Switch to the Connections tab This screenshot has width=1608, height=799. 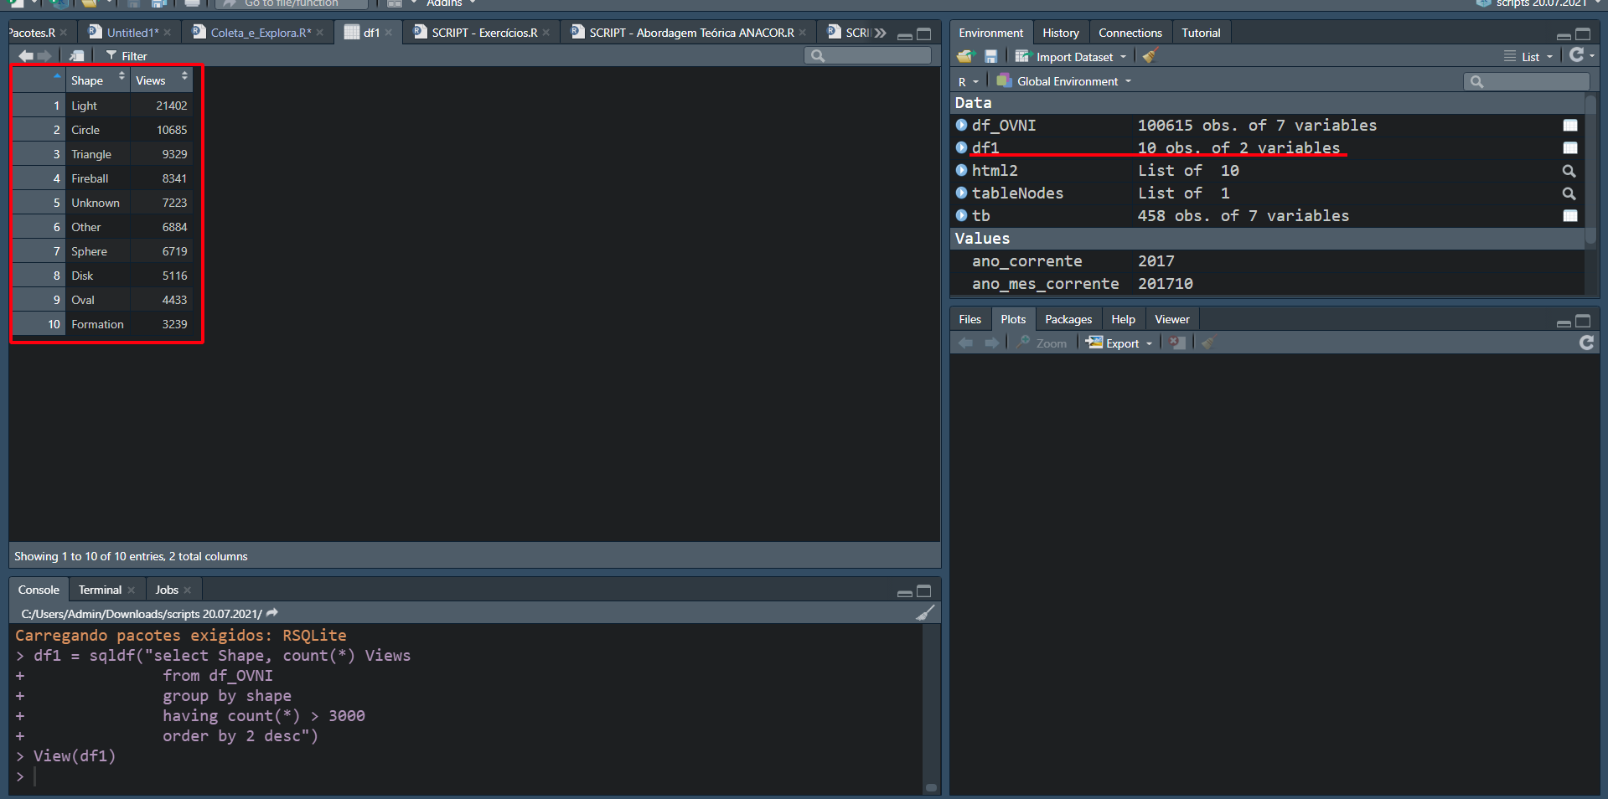[1130, 33]
